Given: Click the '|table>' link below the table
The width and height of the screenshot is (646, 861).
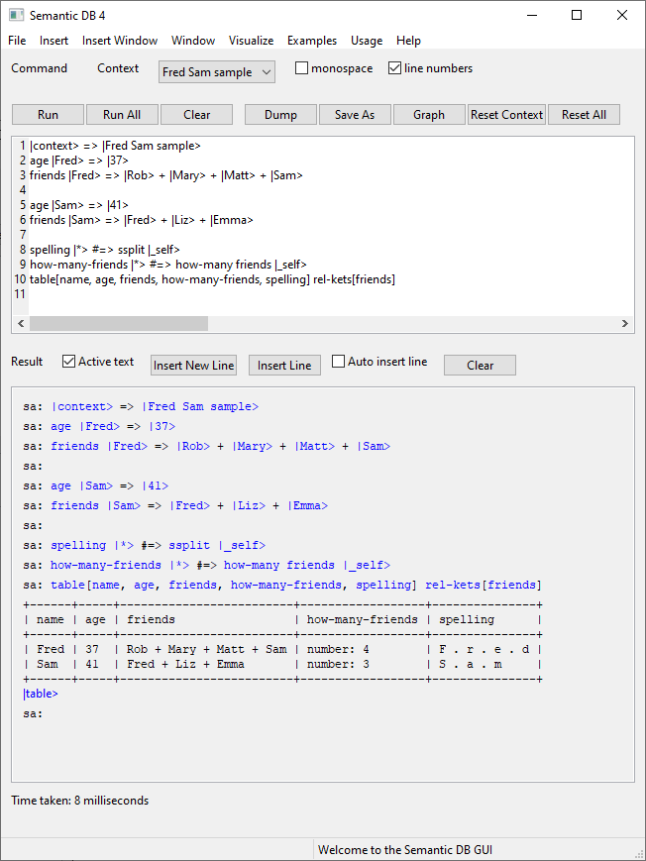Looking at the screenshot, I should click(x=41, y=694).
